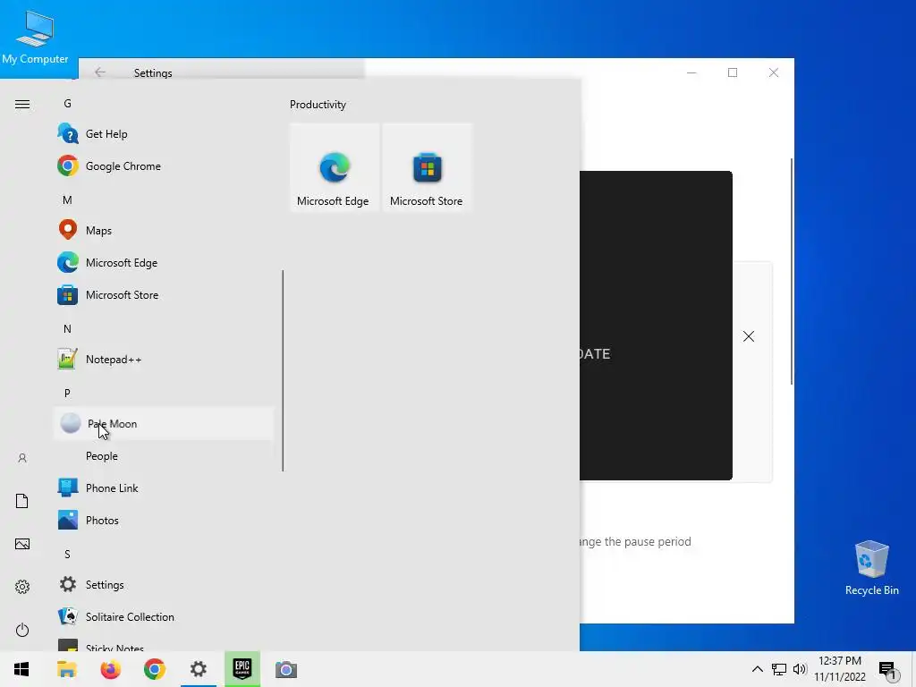Screen dimensions: 916x687
Task: Maximize the Settings window
Action: click(733, 72)
